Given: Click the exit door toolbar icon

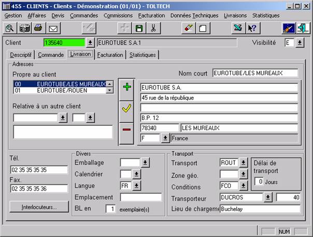Looking at the screenshot, I should coord(303,28).
